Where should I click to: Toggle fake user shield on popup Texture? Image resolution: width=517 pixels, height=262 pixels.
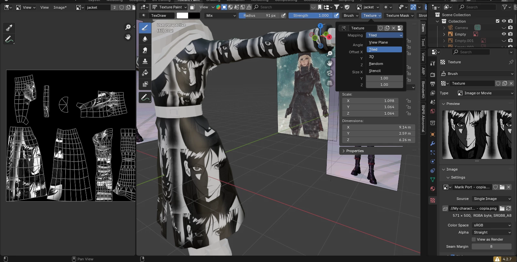point(381,28)
